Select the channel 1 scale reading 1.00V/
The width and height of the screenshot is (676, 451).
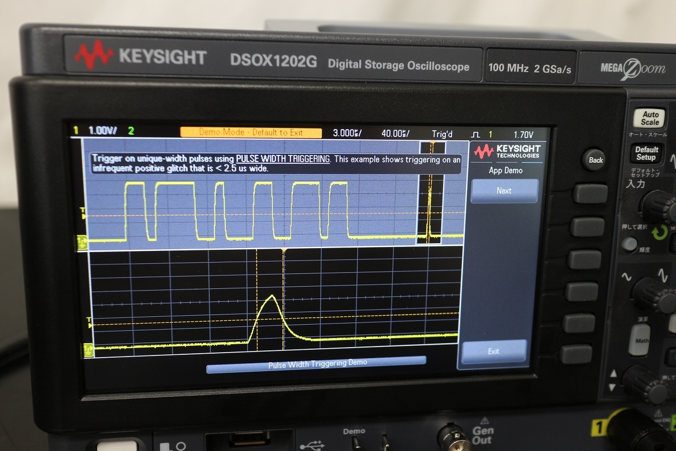click(x=103, y=131)
